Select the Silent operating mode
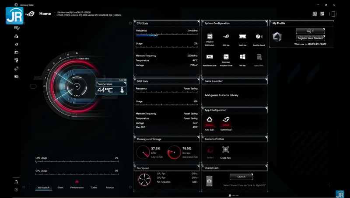This screenshot has width=350, height=198. [x=60, y=188]
